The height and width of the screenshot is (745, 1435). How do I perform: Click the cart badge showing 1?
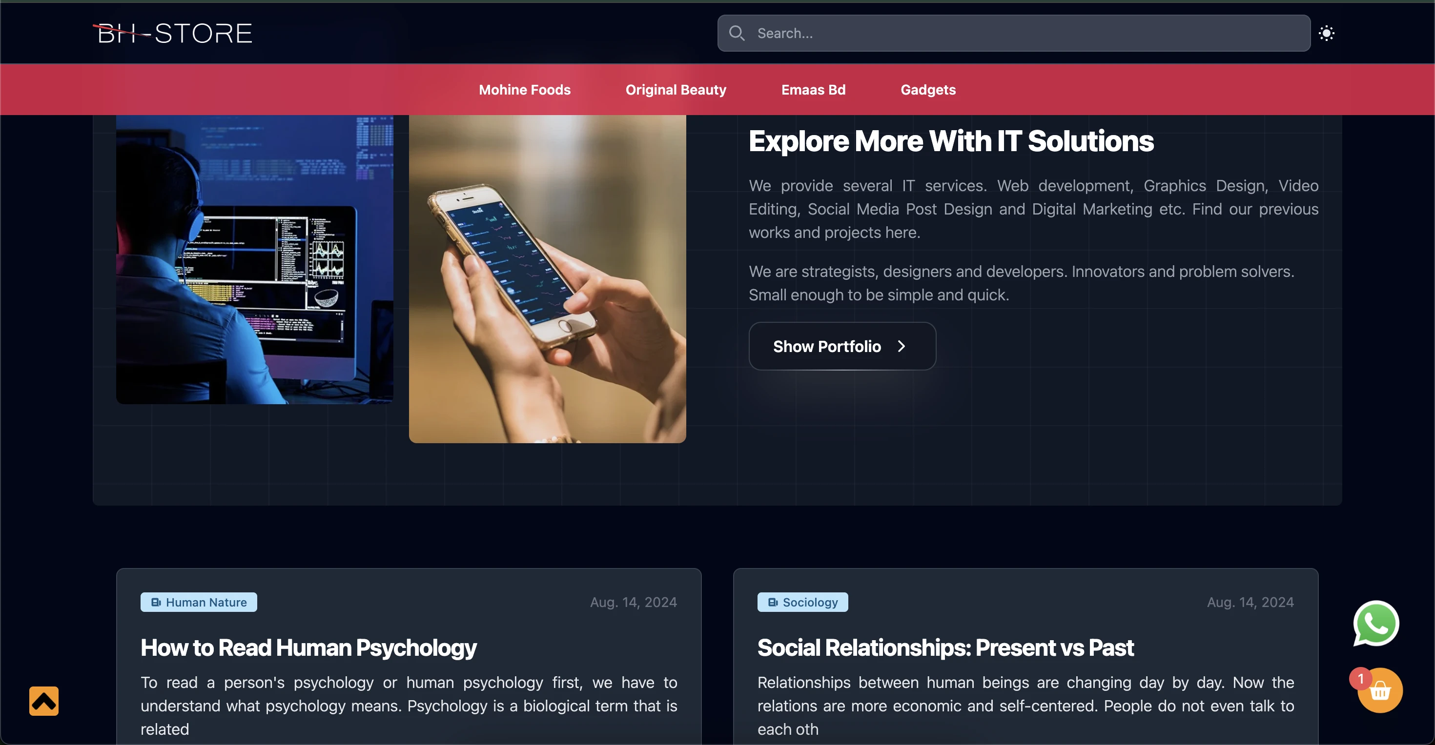click(1360, 679)
